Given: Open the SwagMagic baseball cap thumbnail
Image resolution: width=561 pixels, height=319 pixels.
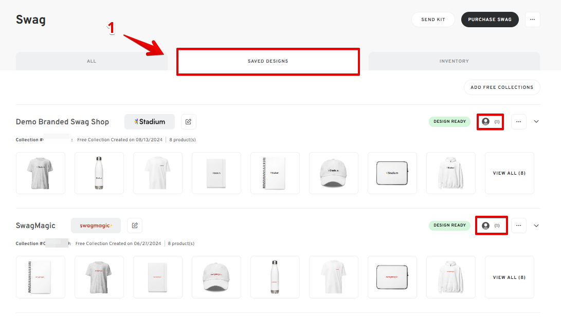Looking at the screenshot, I should pyautogui.click(x=216, y=277).
